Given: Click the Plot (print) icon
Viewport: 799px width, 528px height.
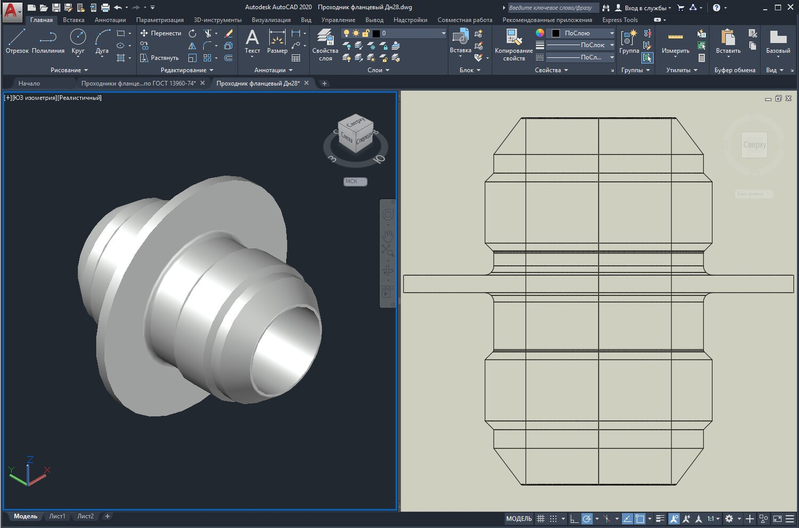Looking at the screenshot, I should pyautogui.click(x=105, y=7).
